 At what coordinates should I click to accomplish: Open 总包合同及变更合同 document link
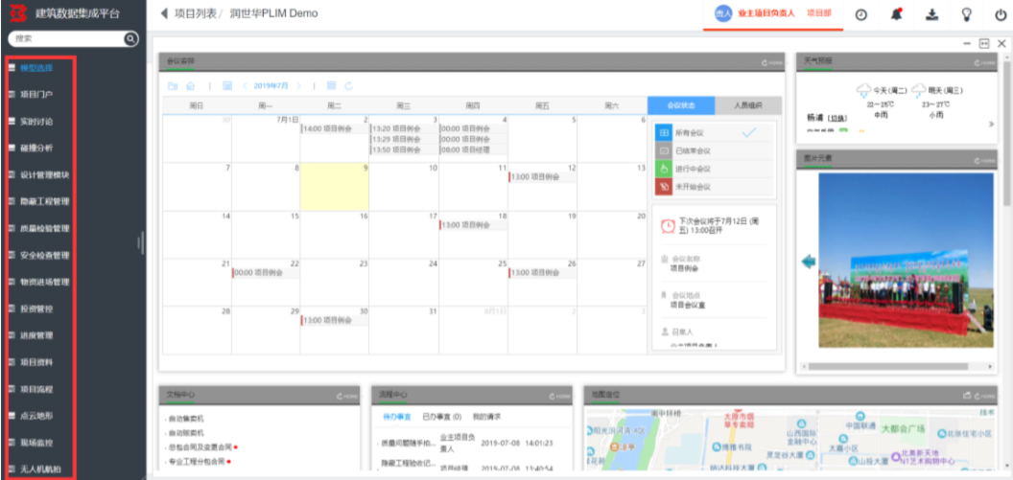click(x=200, y=447)
